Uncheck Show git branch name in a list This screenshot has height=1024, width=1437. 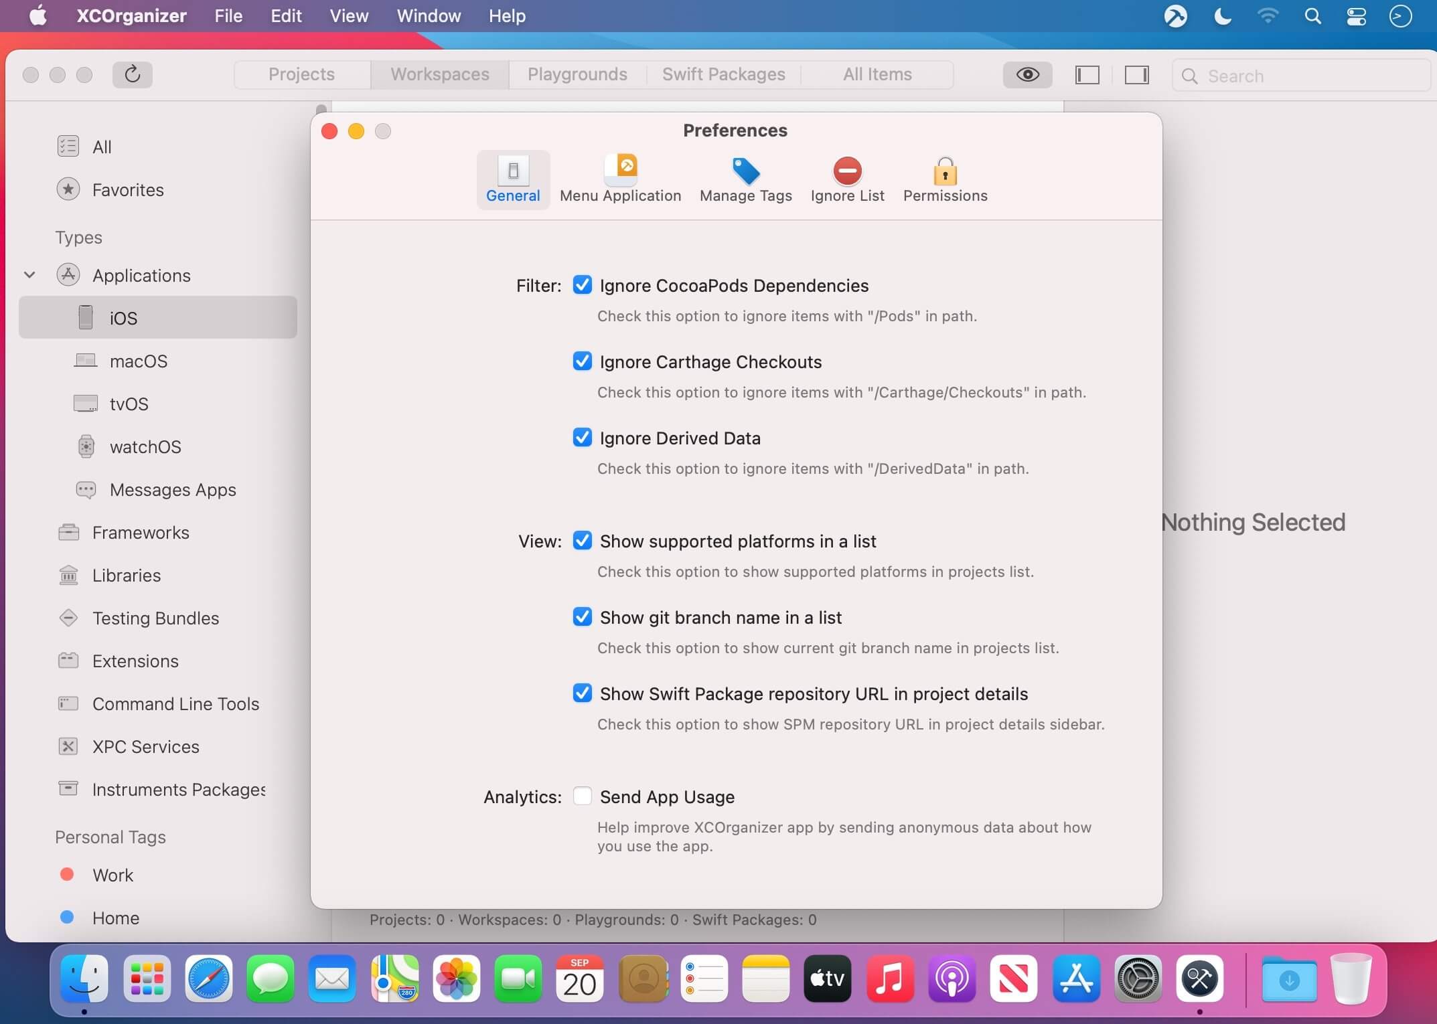click(x=582, y=617)
